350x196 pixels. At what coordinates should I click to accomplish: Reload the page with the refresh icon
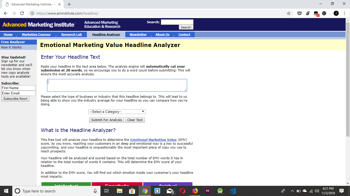click(22, 13)
